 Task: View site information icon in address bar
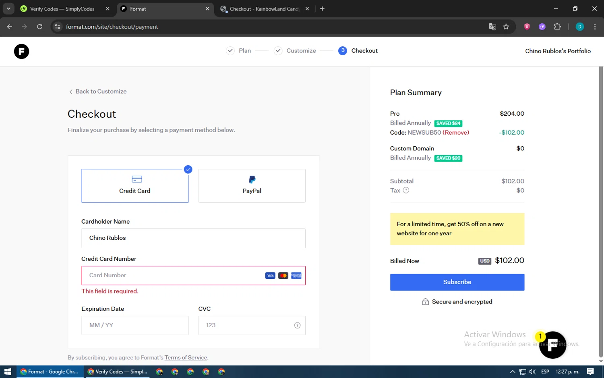(58, 27)
